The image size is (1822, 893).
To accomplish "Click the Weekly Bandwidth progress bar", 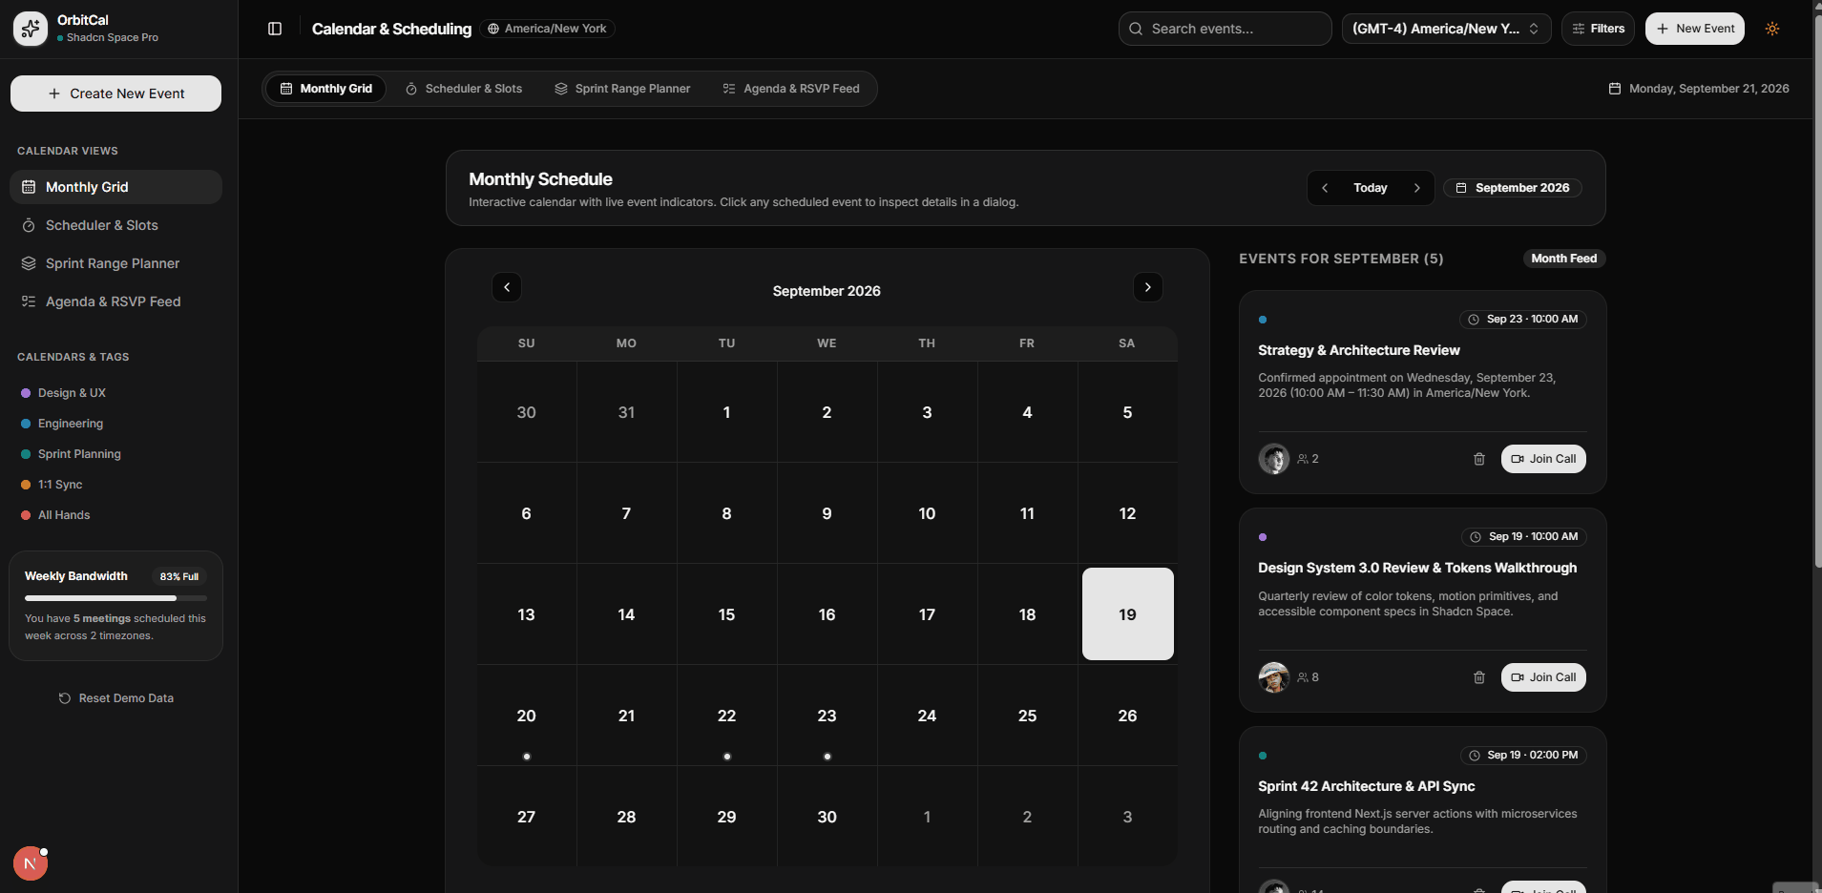I will pyautogui.click(x=115, y=598).
